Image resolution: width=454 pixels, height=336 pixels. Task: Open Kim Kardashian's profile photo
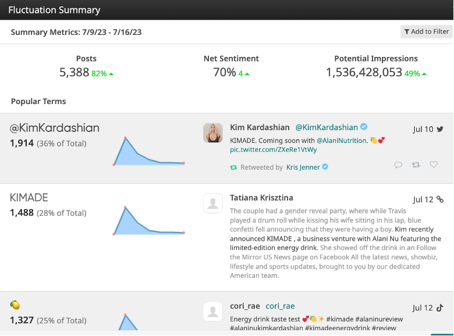213,133
